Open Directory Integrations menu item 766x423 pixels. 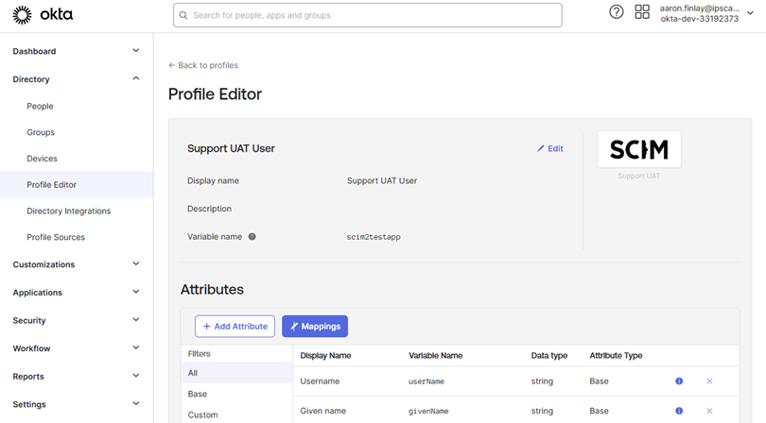tap(68, 211)
